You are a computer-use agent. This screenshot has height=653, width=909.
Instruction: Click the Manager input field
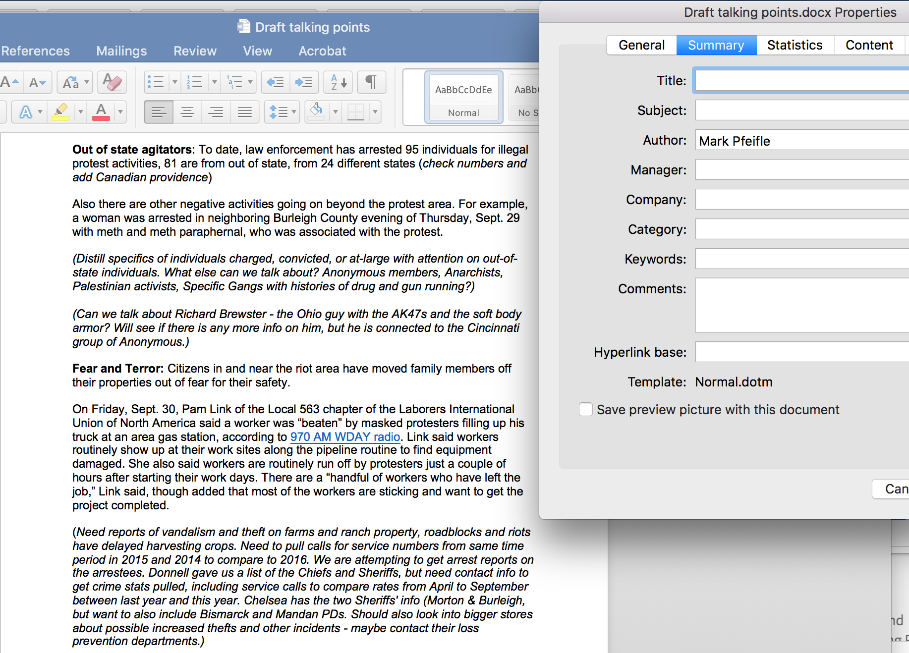coord(802,169)
